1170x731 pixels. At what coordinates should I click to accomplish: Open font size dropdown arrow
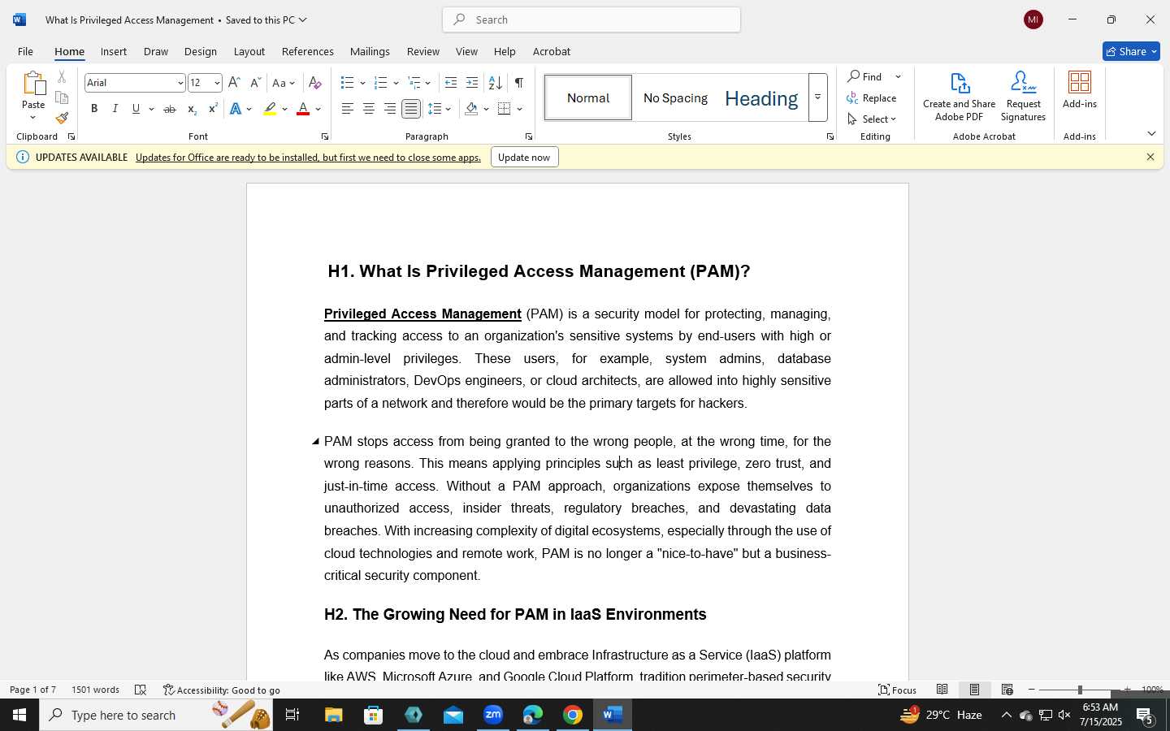217,83
